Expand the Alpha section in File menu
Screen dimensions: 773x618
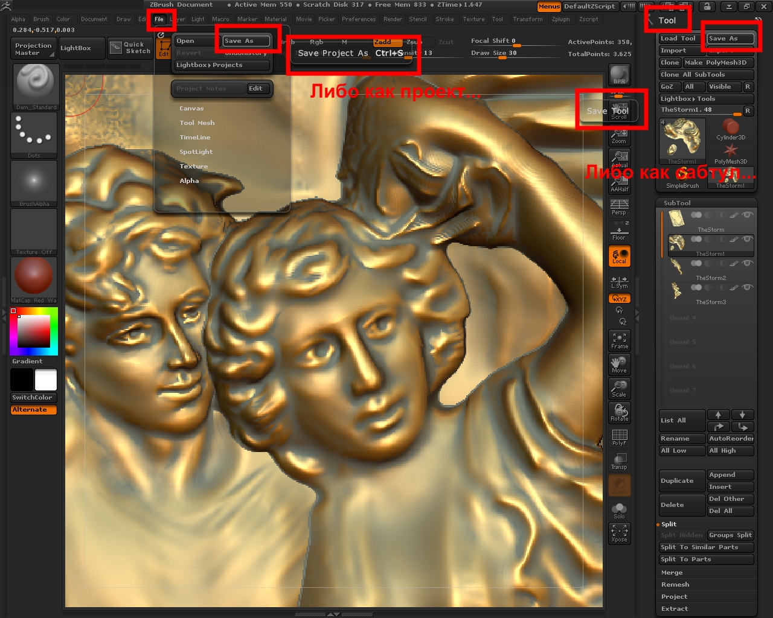pyautogui.click(x=189, y=181)
